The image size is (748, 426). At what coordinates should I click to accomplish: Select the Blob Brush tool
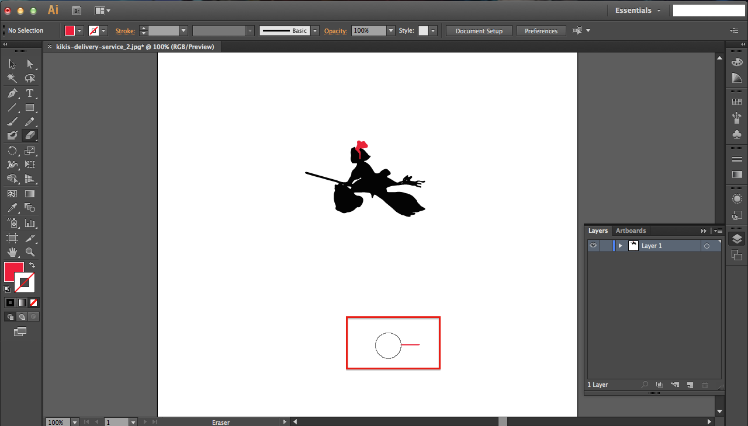[x=12, y=135]
